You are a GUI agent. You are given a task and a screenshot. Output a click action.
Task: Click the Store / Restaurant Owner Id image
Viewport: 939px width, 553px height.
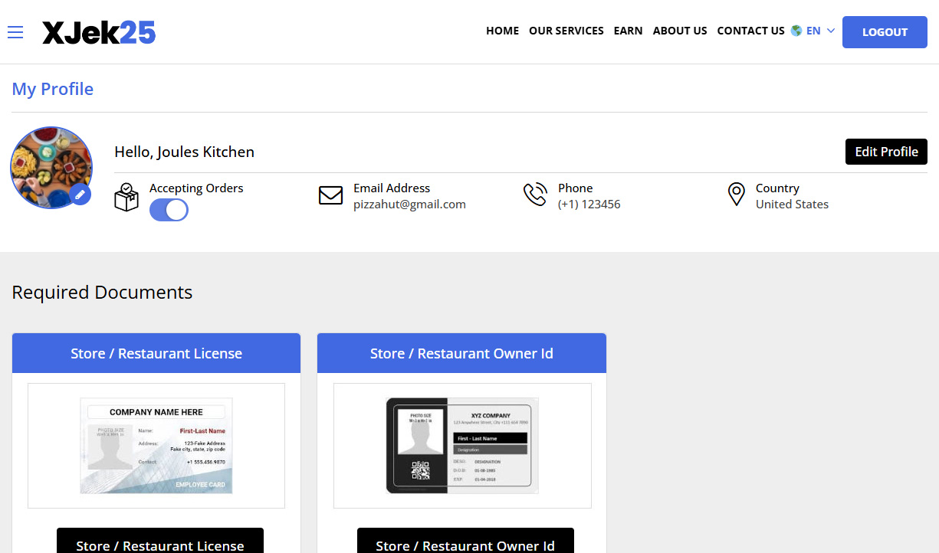(x=461, y=445)
